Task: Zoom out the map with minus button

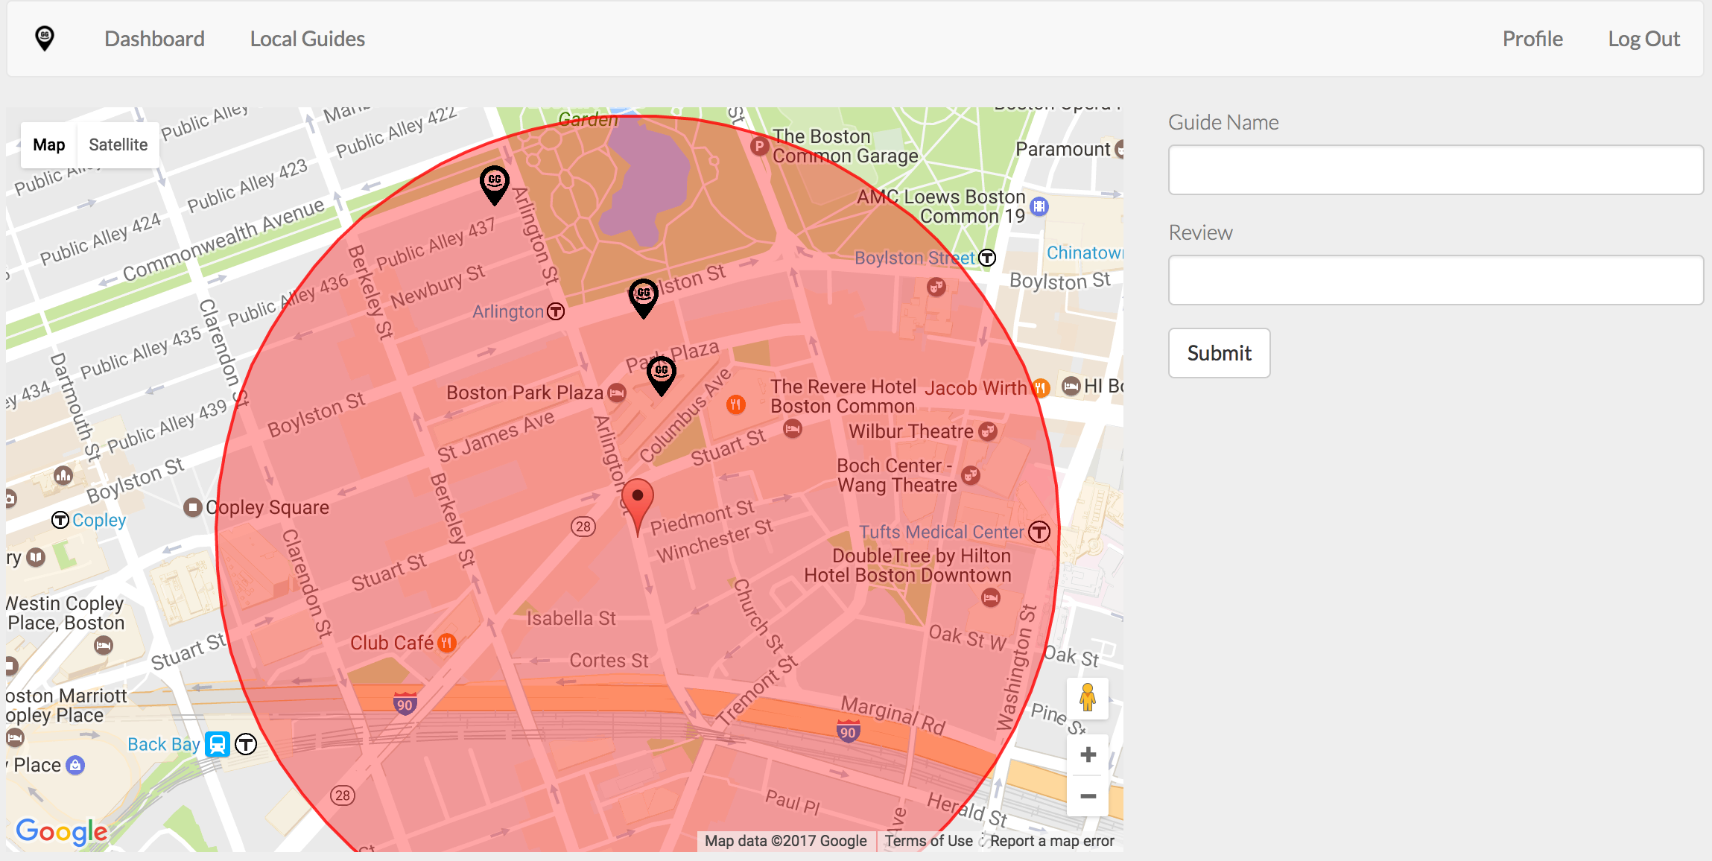Action: pos(1088,796)
